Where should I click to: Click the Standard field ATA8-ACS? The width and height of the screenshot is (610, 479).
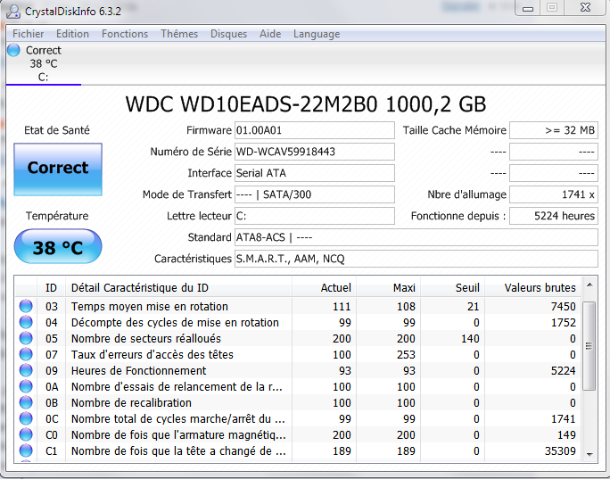click(x=416, y=237)
